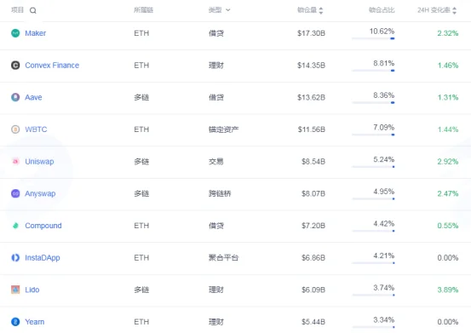The image size is (471, 333).
Task: Click Maker's 10.62% share progress bar
Action: (373, 38)
